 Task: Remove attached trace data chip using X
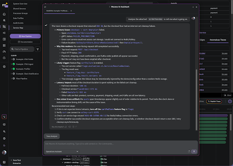(x=150, y=19)
